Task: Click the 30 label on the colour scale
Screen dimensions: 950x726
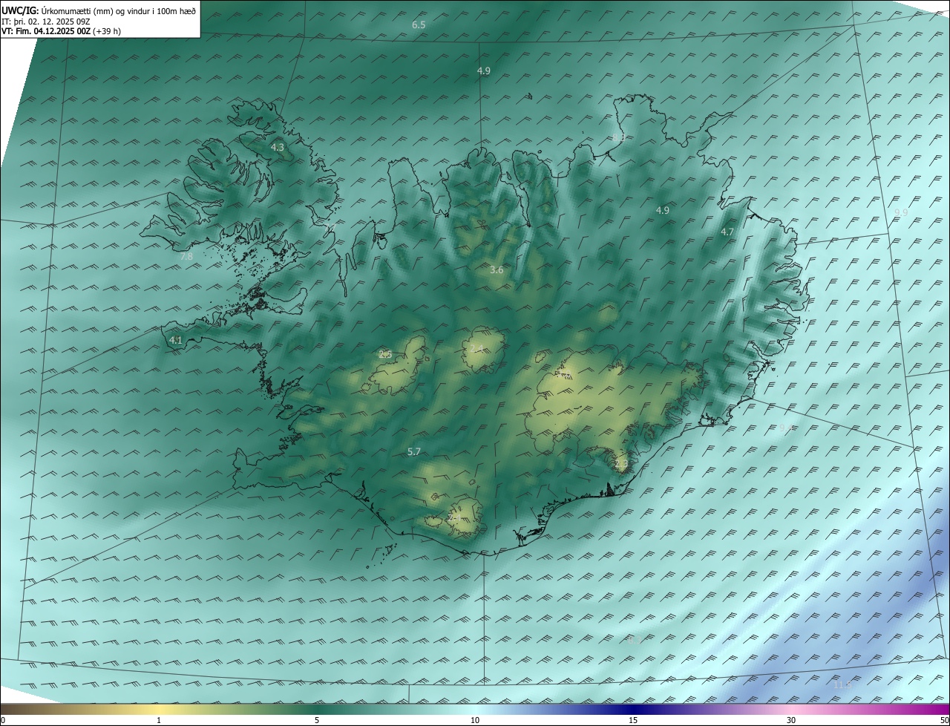Action: point(791,720)
